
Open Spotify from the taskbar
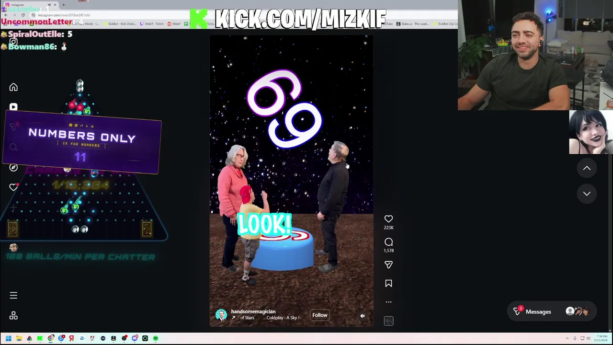156,338
